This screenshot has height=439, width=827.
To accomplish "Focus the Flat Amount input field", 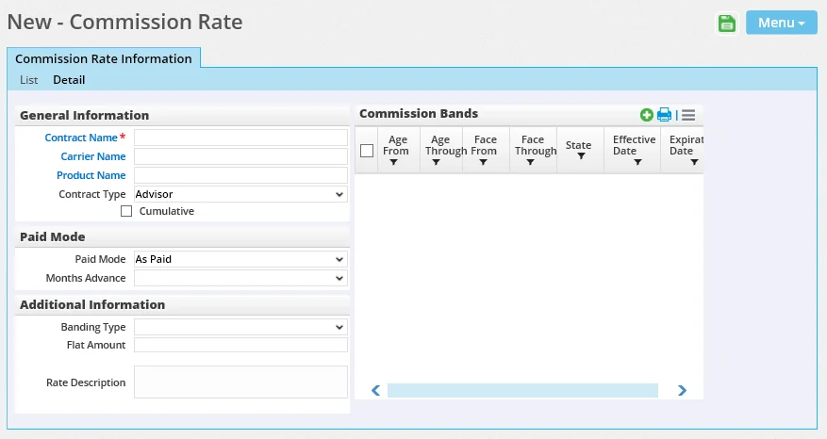I will click(x=240, y=345).
